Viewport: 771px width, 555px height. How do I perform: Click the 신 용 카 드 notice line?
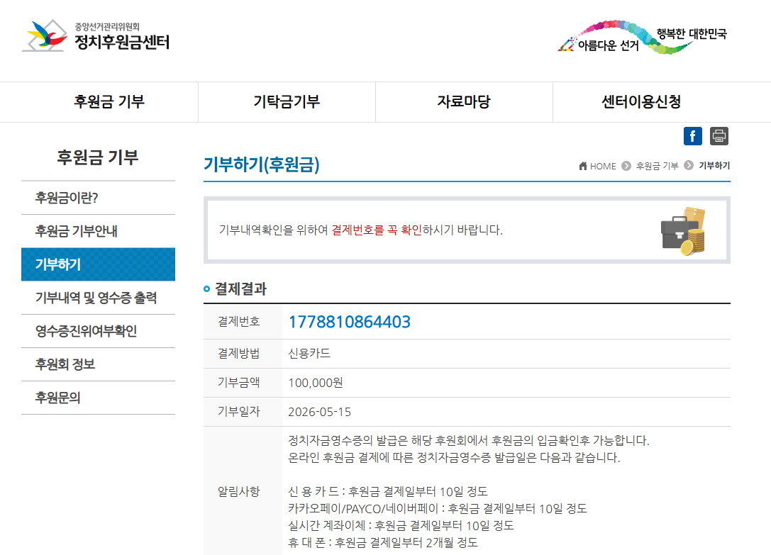pos(388,492)
